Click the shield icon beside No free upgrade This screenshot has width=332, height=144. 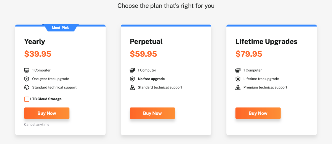coord(132,79)
